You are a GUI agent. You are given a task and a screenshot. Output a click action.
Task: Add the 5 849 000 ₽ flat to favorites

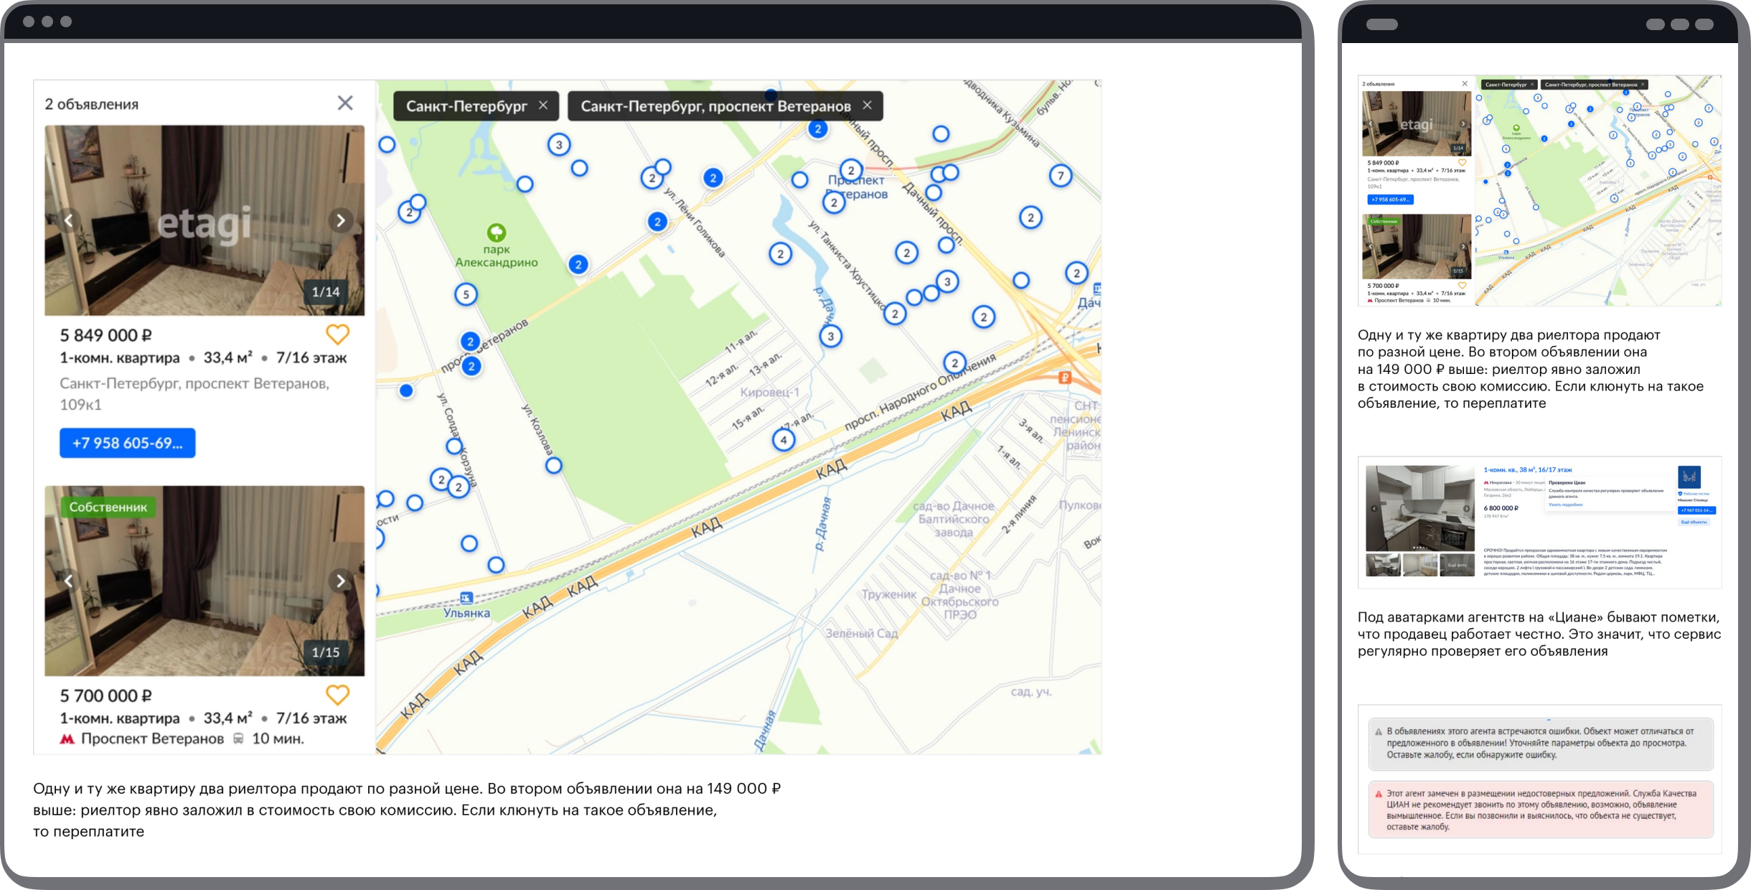(337, 334)
